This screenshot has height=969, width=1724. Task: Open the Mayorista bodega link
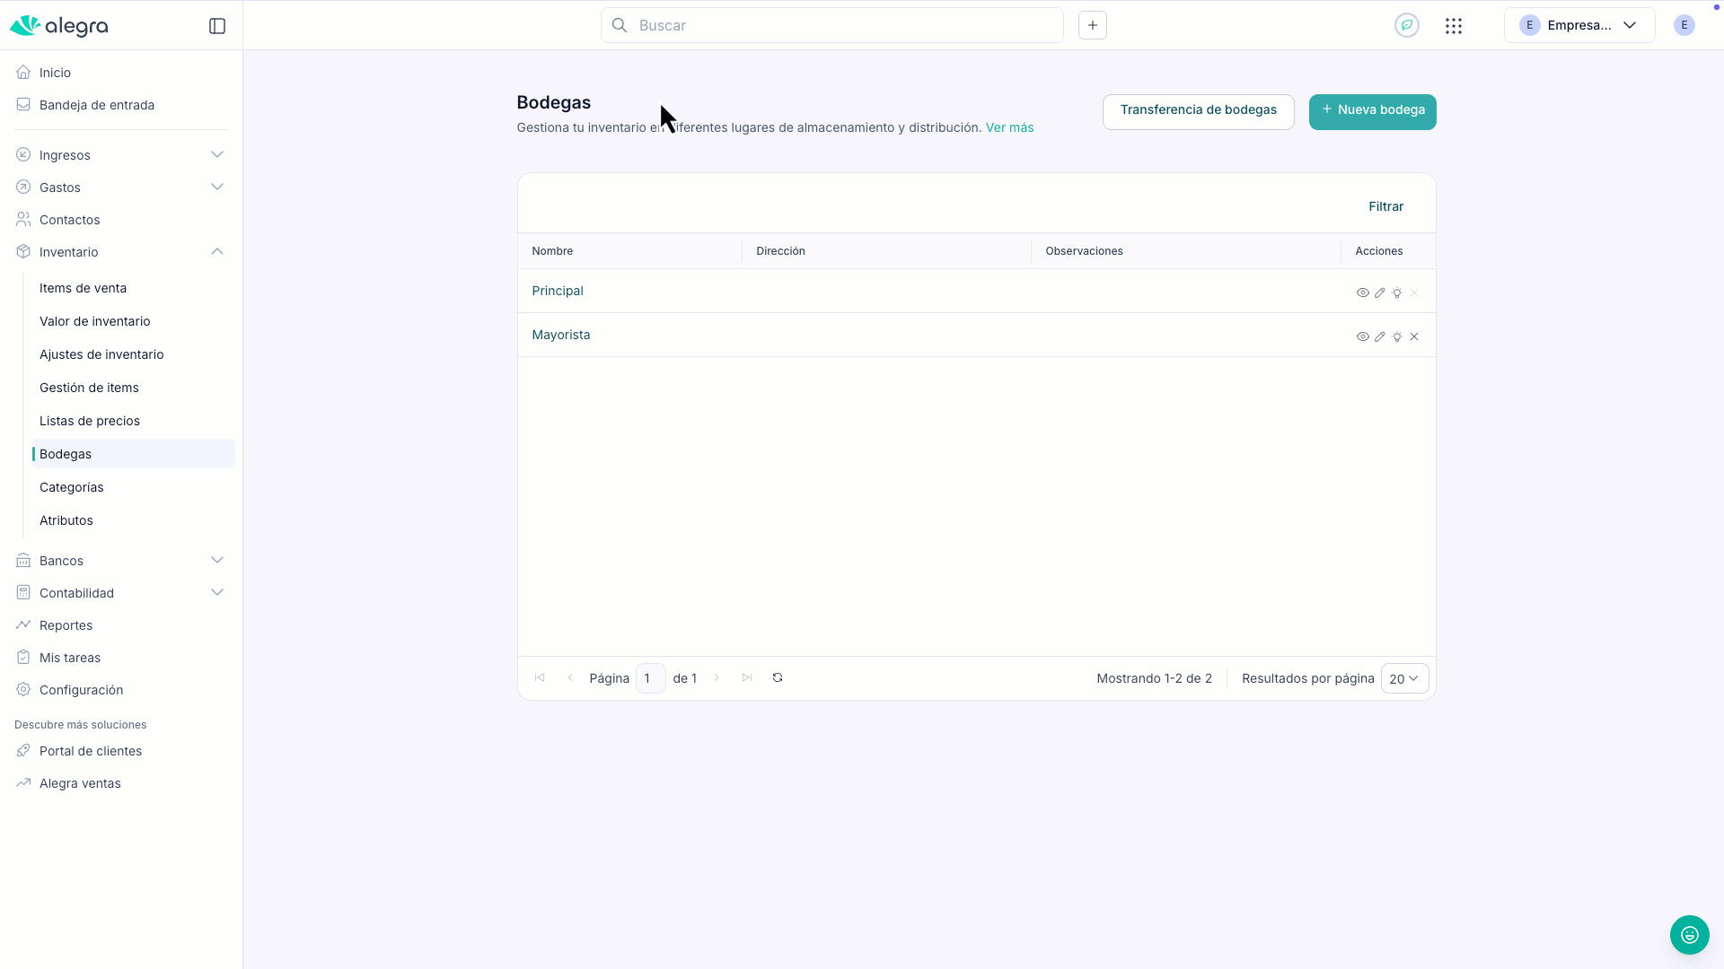[561, 335]
